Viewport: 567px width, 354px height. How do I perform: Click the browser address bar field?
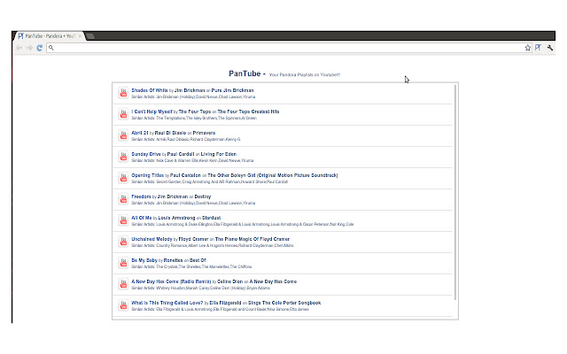(x=289, y=48)
